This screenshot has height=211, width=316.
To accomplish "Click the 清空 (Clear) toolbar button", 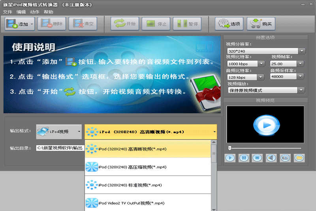I will [83, 24].
